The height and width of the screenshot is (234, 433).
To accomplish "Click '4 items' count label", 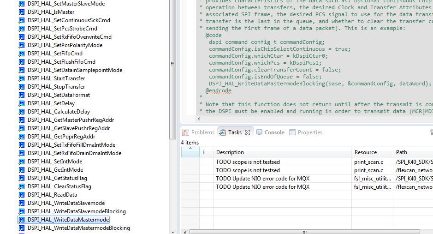I will tap(190, 143).
